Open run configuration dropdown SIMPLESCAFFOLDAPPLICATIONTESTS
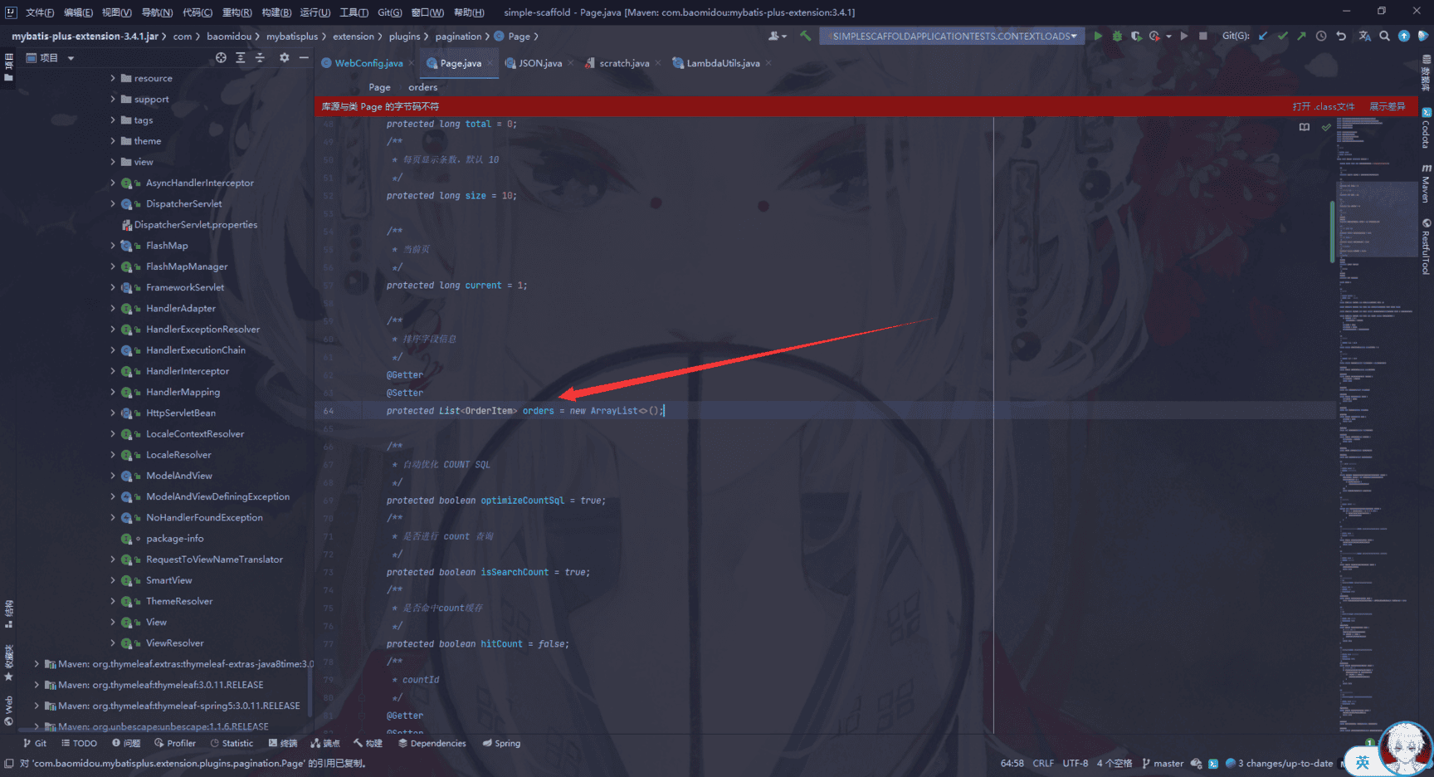 coord(952,37)
